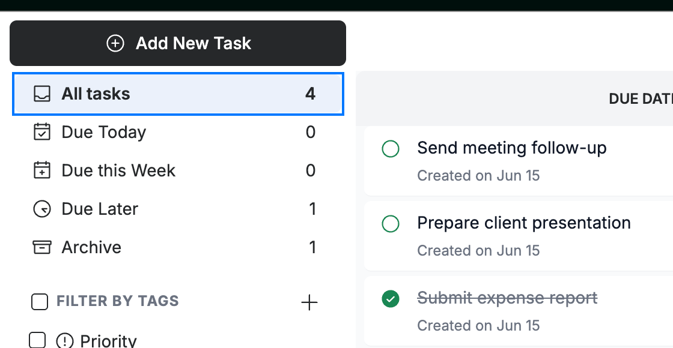Image resolution: width=673 pixels, height=348 pixels.
Task: Click the archive box icon
Action: [x=42, y=247]
